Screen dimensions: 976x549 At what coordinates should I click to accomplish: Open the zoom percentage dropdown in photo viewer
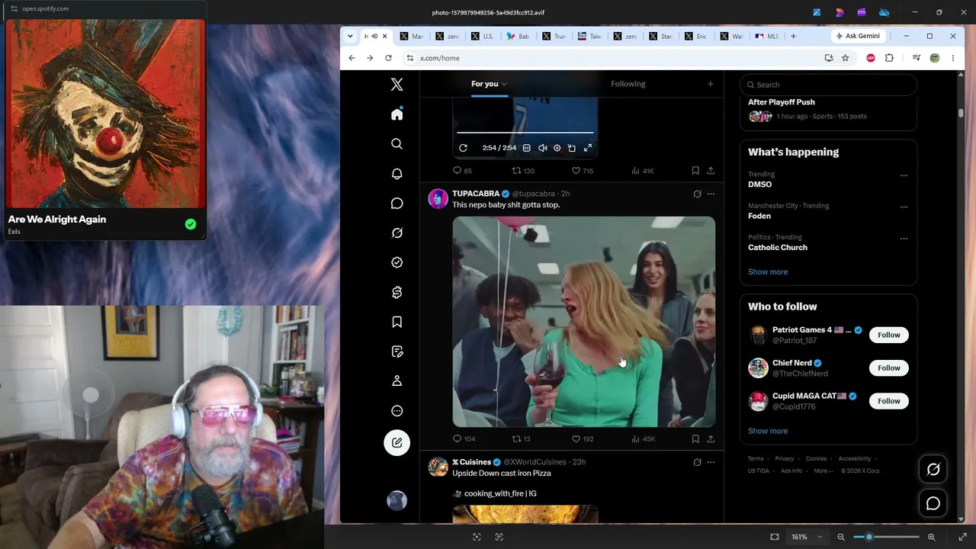[807, 537]
